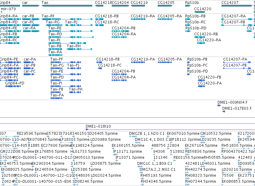The width and height of the screenshot is (255, 186).
Task: Select transcript label Tao-RJ
Action: click(71, 22)
